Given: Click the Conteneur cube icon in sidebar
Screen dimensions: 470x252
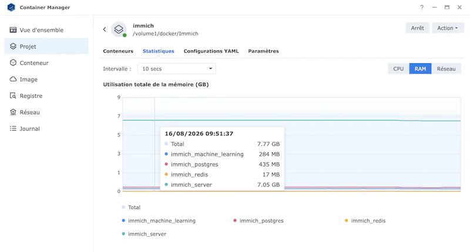Looking at the screenshot, I should click(x=13, y=63).
